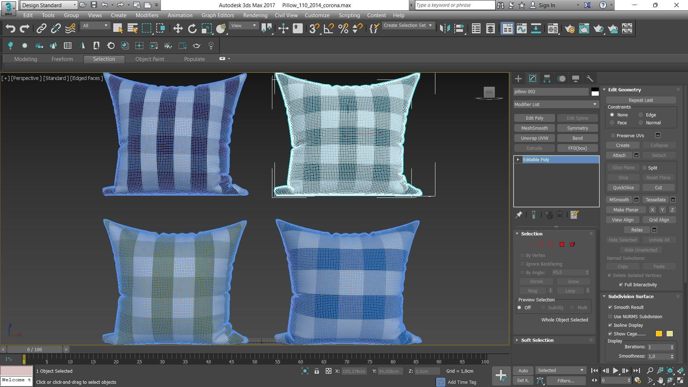This screenshot has height=387, width=688.
Task: Click the Repeat Last button
Action: click(x=641, y=100)
